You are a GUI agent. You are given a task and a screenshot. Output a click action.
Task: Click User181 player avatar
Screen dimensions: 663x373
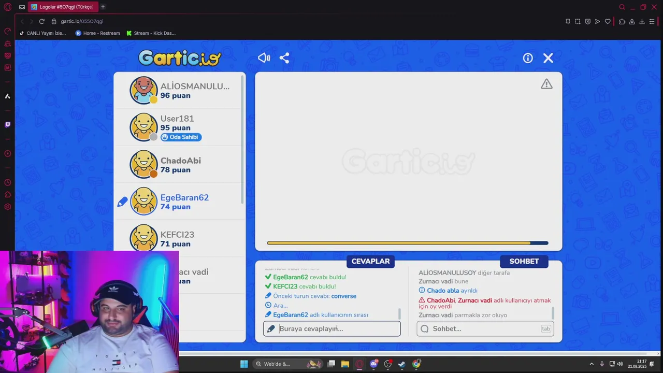tap(143, 127)
